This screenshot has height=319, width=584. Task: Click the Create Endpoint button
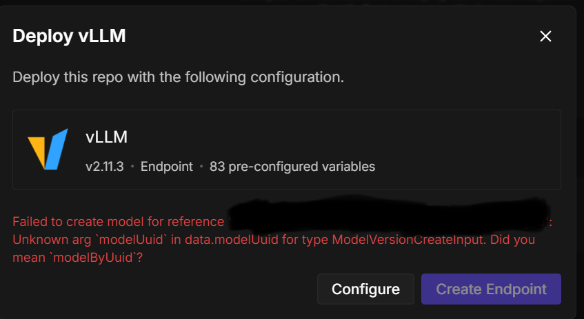click(x=491, y=289)
